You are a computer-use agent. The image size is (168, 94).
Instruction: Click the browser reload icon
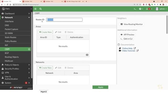click(x=7, y=5)
